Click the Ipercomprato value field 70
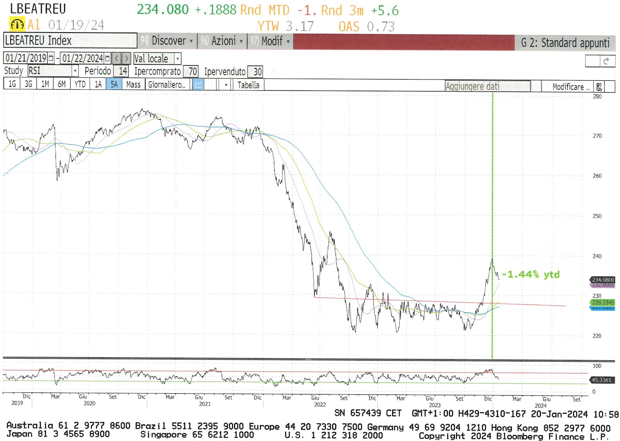 coord(191,71)
